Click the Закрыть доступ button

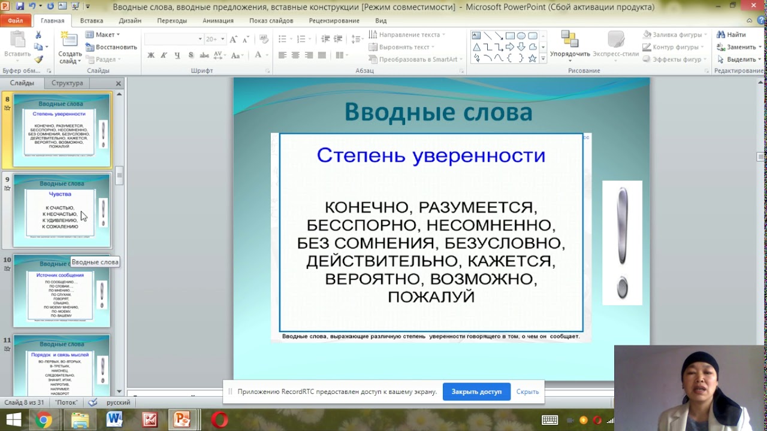click(476, 391)
